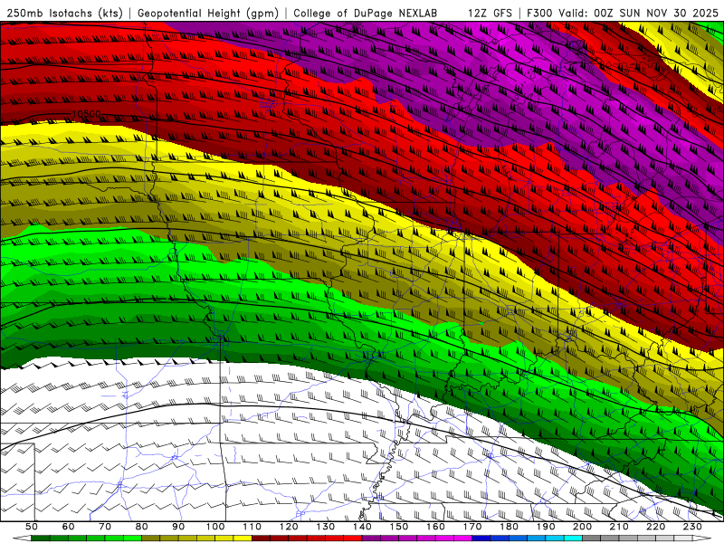This screenshot has width=724, height=543.
Task: Click the 'Geopotential Height (gpm)' header label
Action: click(208, 13)
